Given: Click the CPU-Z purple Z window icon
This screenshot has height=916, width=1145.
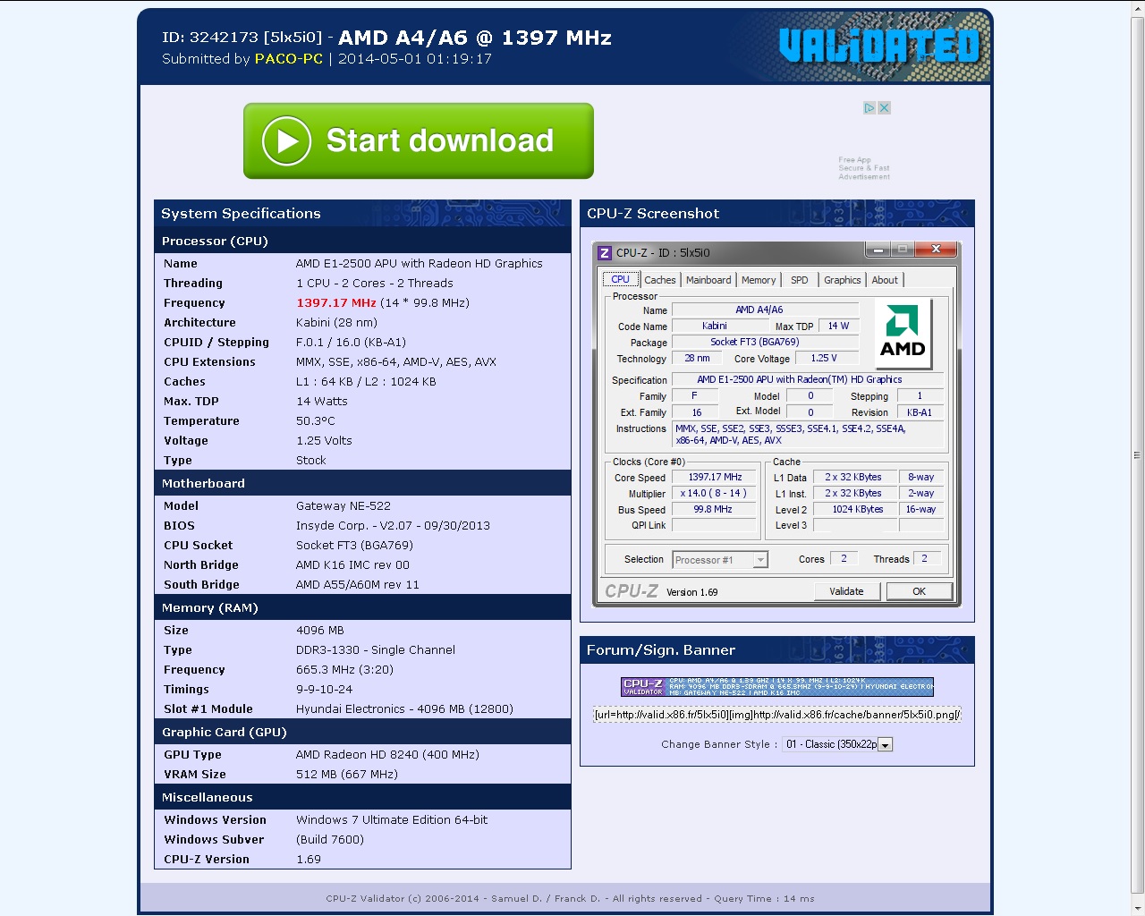Looking at the screenshot, I should coord(606,252).
